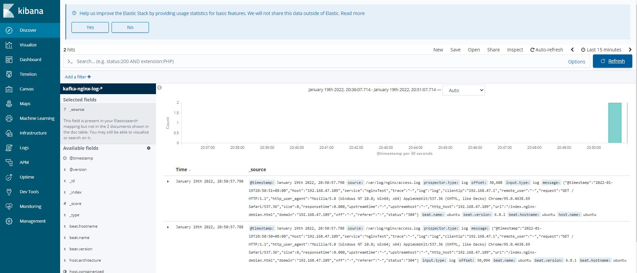The height and width of the screenshot is (273, 637).
Task: Click the Kibana logo
Action: (23, 11)
